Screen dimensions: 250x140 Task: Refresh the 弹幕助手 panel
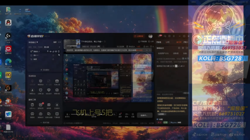187,48
